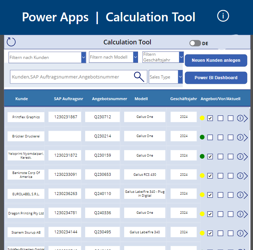Viewport: 253px width, 250px height.
Task: Open EUROLABEL S.R.L. details with arrow
Action: (246, 195)
